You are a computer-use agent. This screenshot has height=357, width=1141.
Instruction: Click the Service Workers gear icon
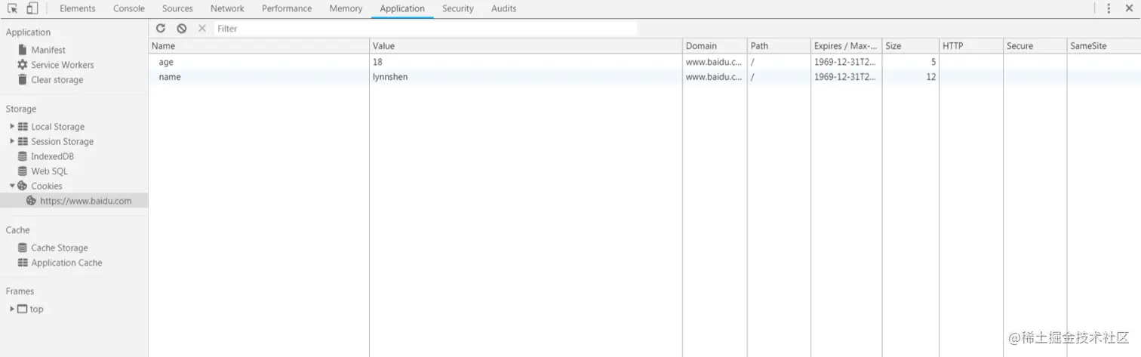point(23,65)
